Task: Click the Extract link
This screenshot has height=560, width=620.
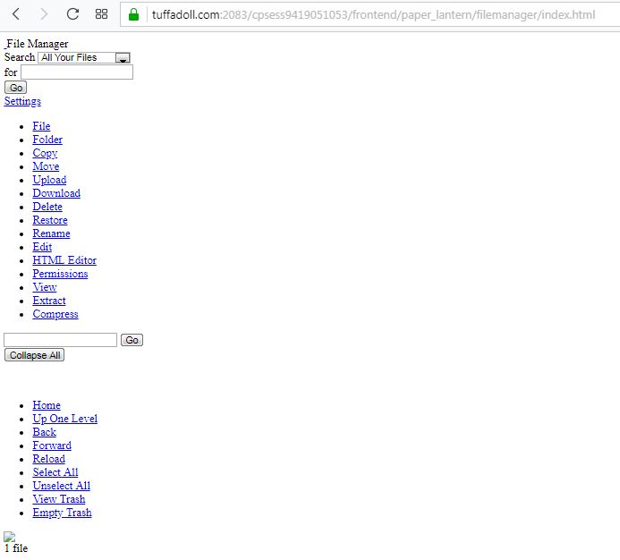Action: pos(49,301)
